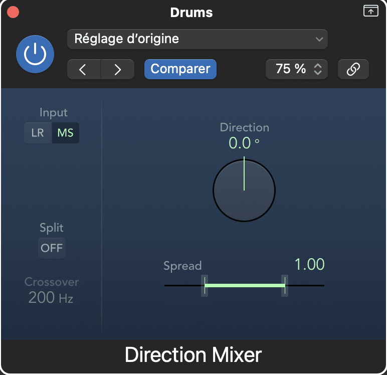The width and height of the screenshot is (387, 375).
Task: Click the Spread slider's right handle
Action: pyautogui.click(x=285, y=286)
